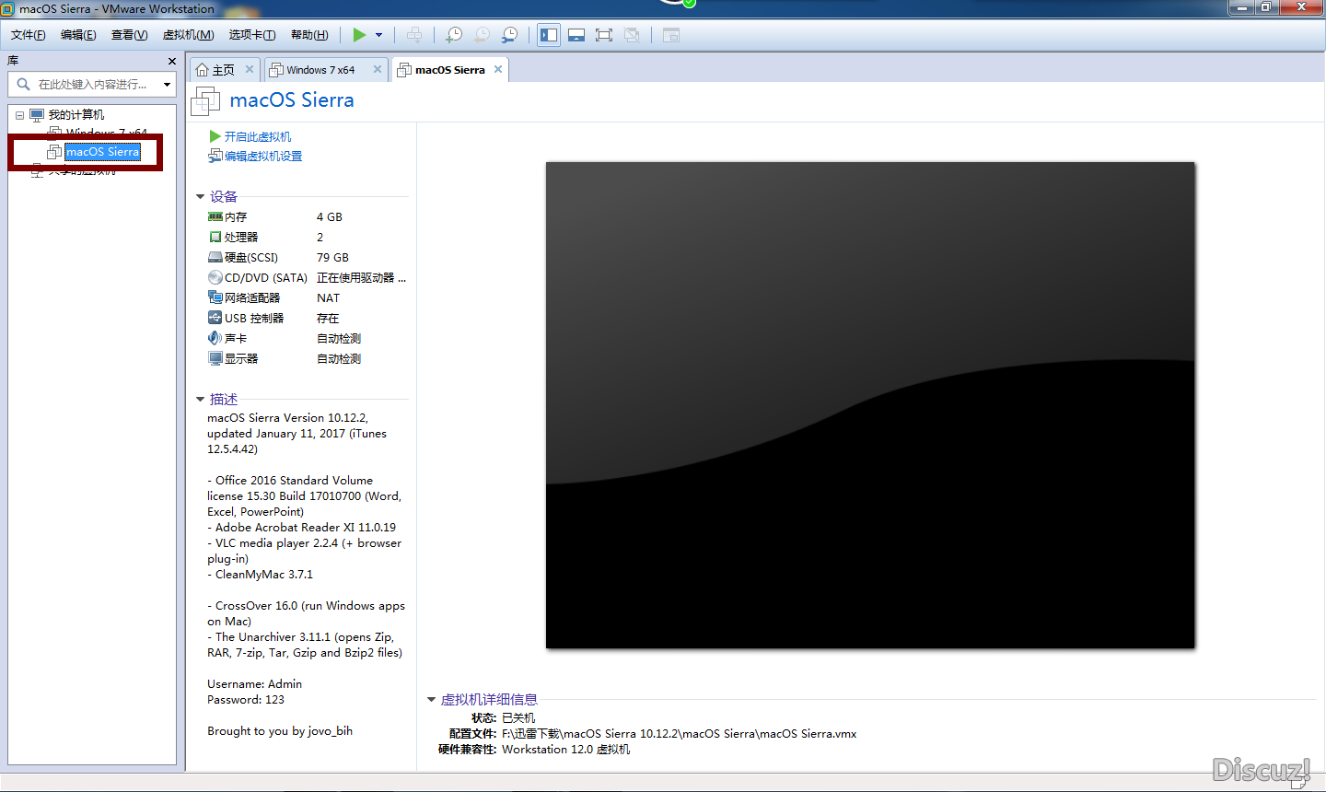Click 硬盘(SCSI) hard disk icon
This screenshot has height=792, width=1326.
click(x=215, y=258)
